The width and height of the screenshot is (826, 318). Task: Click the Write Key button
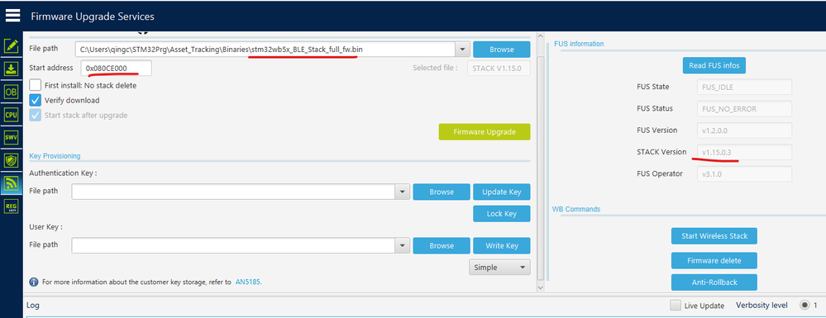point(502,246)
